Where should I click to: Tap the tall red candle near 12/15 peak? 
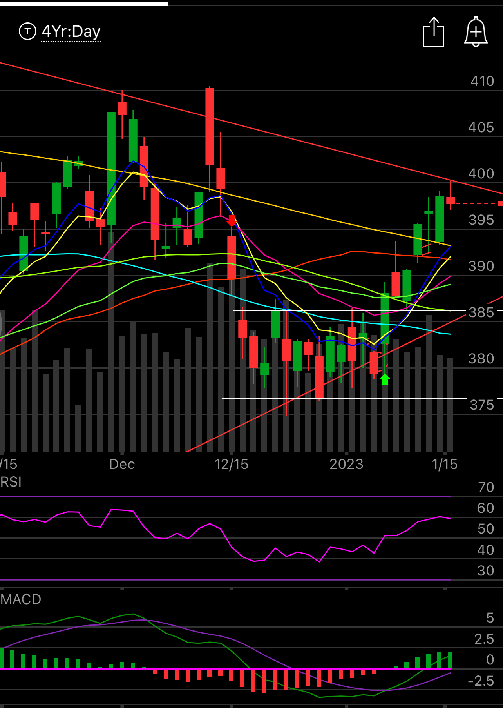coord(210,126)
